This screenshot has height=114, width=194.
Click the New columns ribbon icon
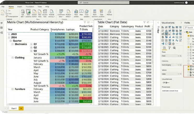28,13
